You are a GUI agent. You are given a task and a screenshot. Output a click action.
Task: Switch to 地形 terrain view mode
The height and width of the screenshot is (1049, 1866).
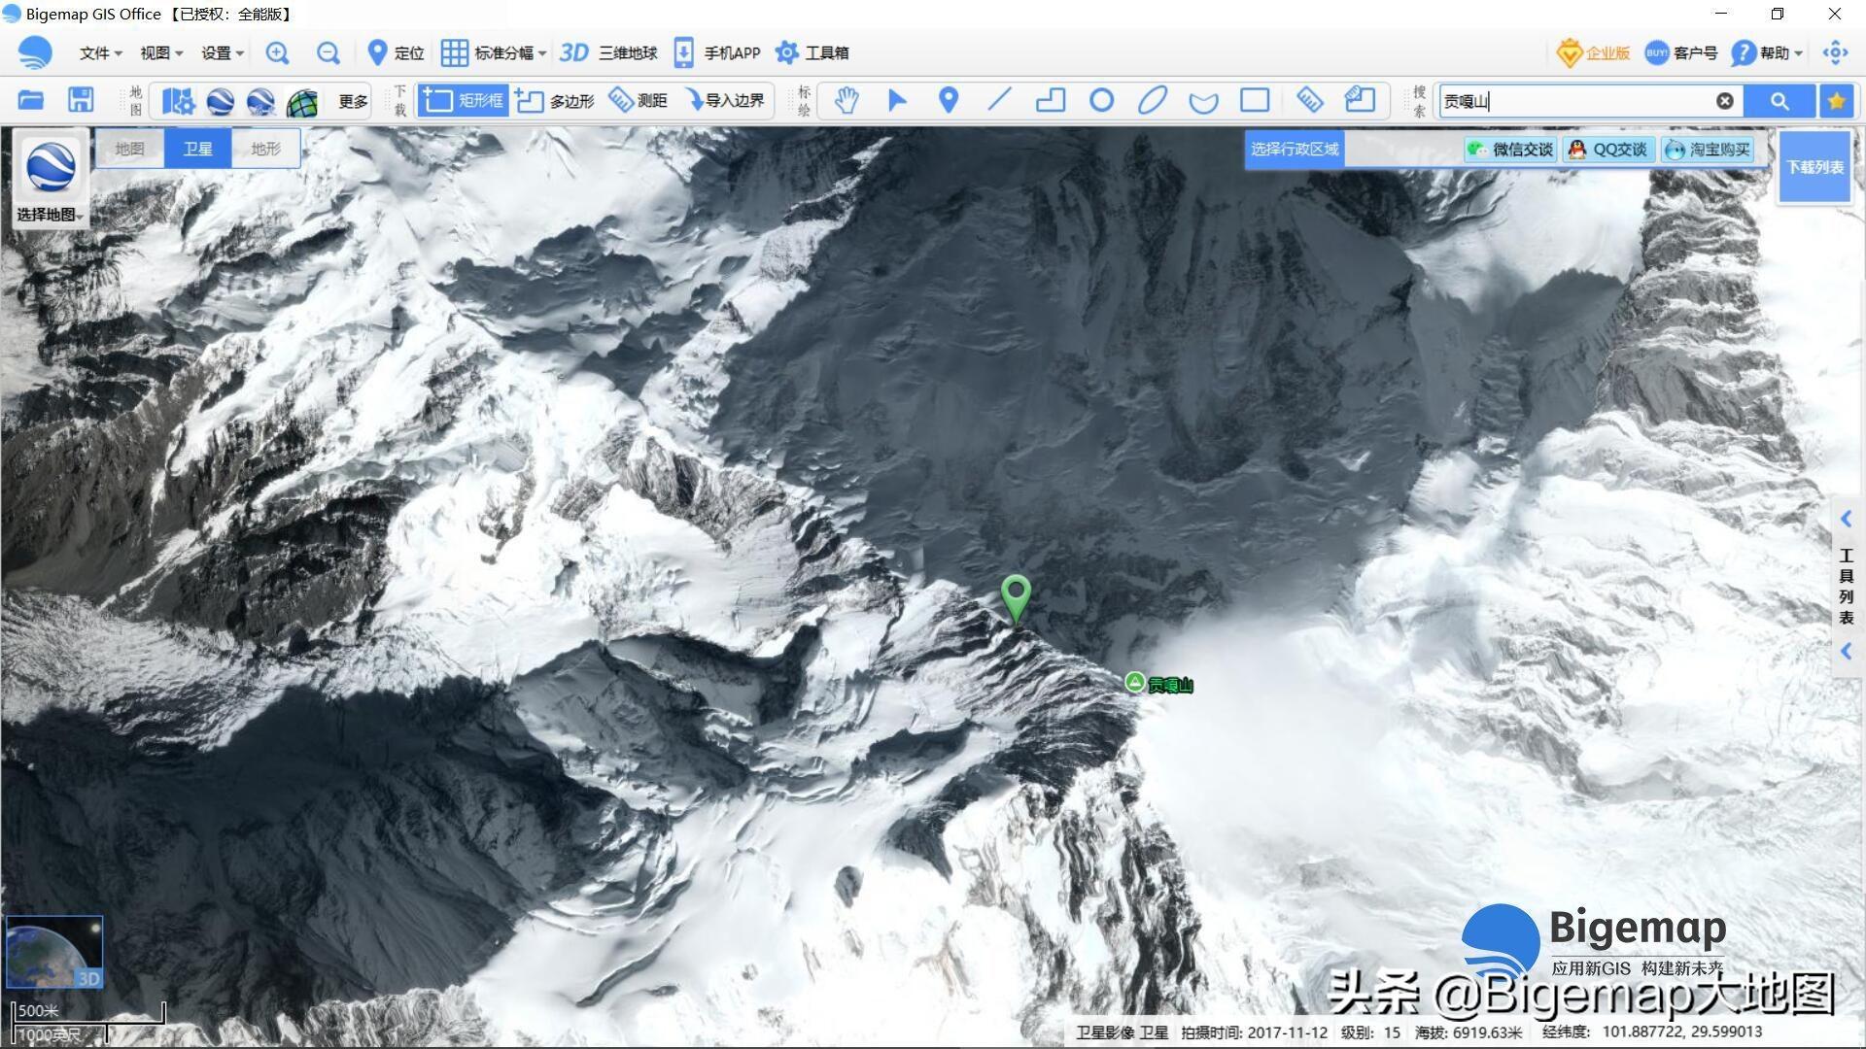[265, 149]
